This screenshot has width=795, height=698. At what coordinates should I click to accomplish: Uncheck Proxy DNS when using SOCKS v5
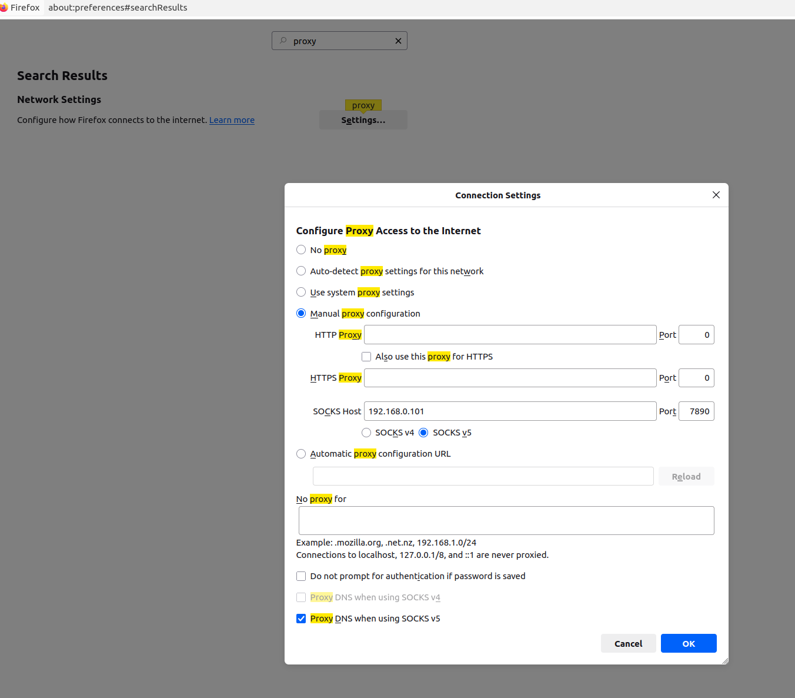click(x=301, y=619)
